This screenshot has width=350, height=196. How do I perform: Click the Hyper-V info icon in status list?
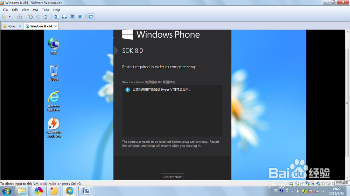pos(127,90)
